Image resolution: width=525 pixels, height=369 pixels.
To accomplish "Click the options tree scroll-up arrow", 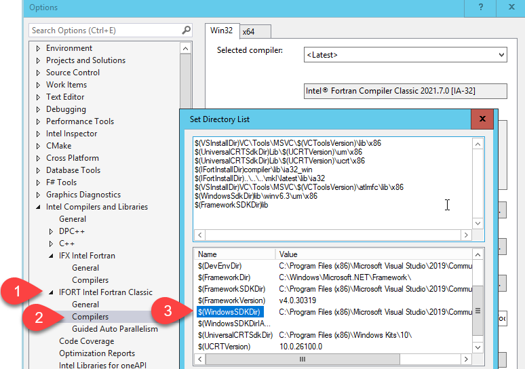I will click(x=185, y=49).
